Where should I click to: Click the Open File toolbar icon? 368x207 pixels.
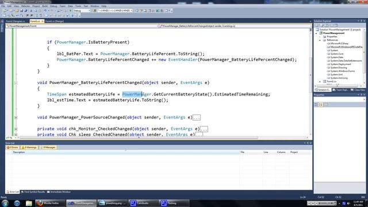17,10
